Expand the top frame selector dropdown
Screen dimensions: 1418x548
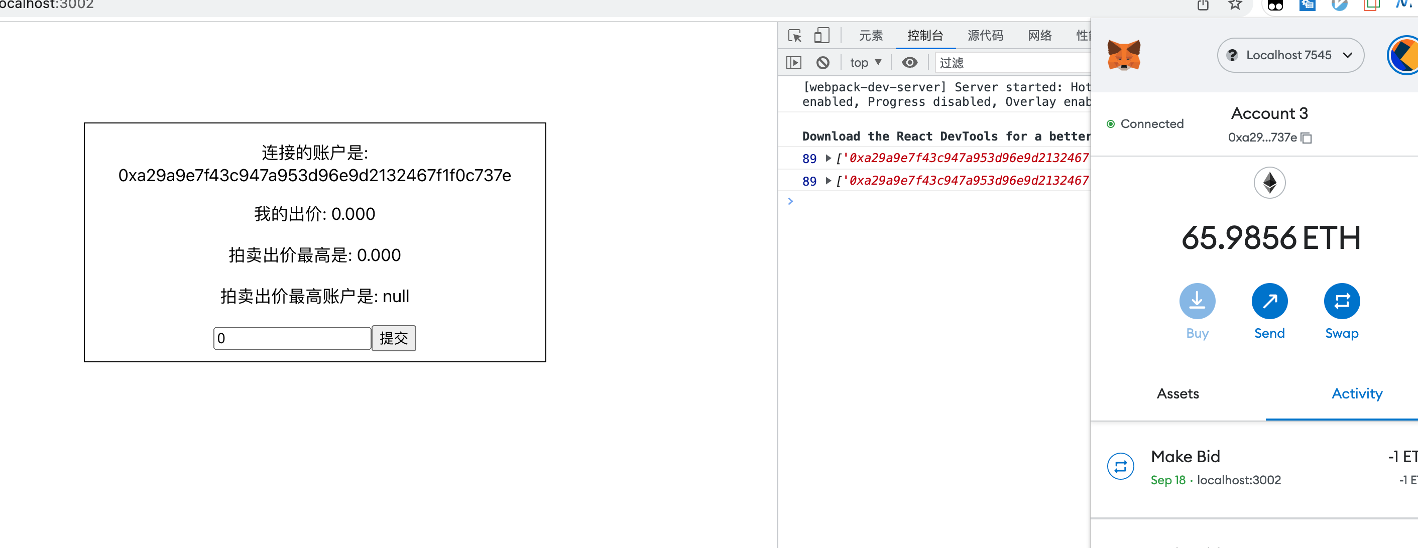pos(865,62)
